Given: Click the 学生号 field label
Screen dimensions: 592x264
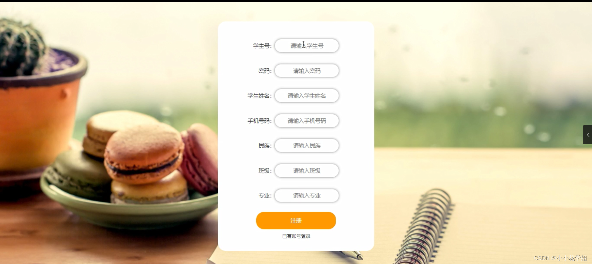Looking at the screenshot, I should tap(262, 46).
